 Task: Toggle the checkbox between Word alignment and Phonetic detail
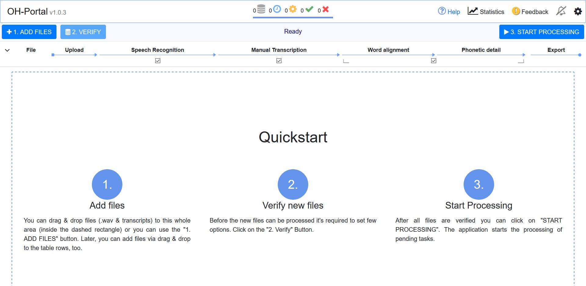tap(434, 61)
